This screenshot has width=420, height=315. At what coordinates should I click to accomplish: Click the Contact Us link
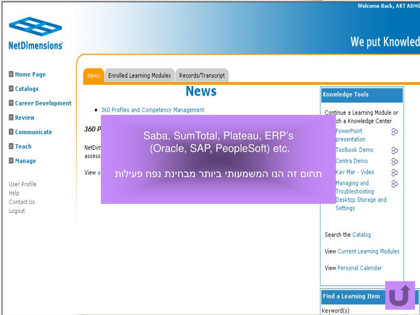point(22,202)
